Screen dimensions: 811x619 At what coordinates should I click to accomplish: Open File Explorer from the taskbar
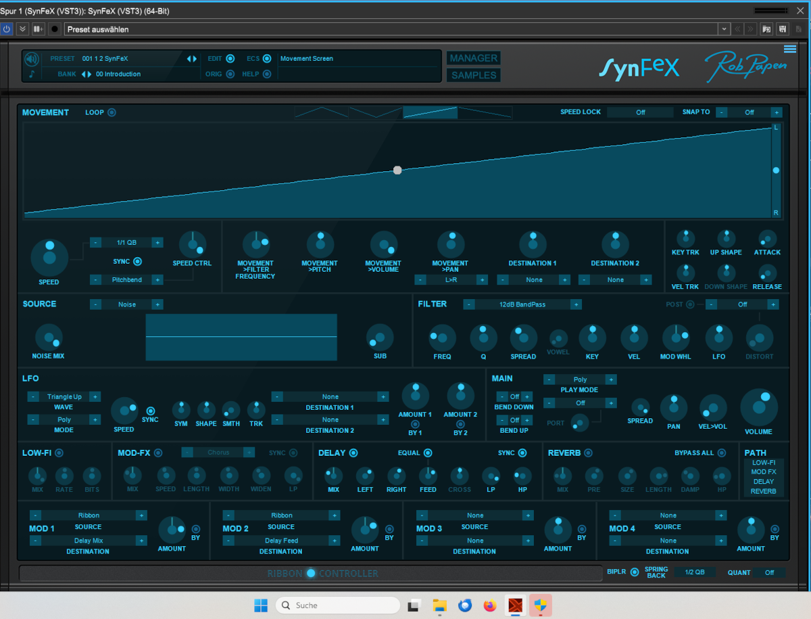(439, 605)
